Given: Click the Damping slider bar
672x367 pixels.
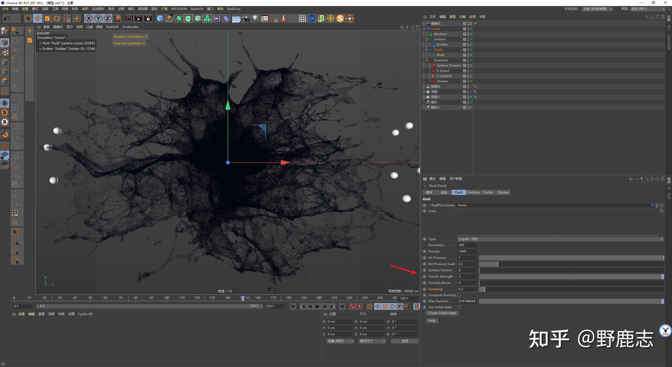Looking at the screenshot, I should [571, 289].
